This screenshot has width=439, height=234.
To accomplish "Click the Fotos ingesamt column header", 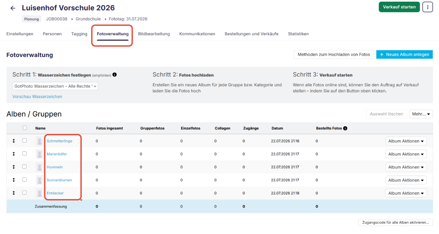I will click(109, 128).
